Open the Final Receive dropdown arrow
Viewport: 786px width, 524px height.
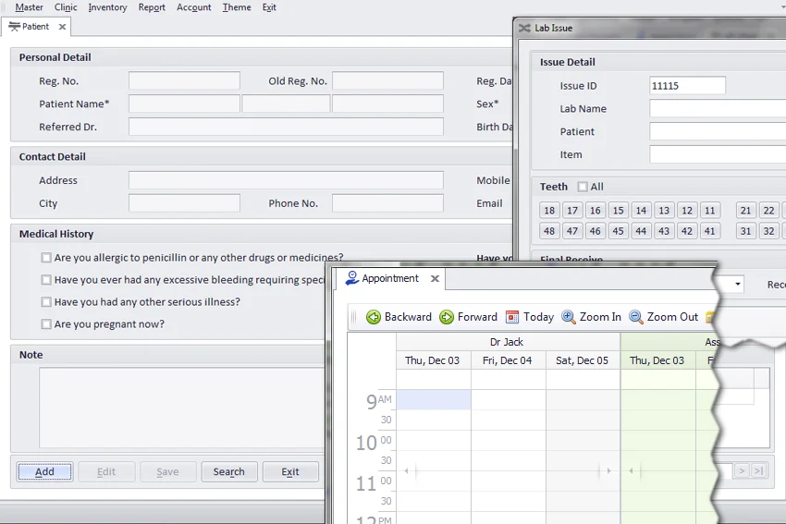(x=737, y=284)
